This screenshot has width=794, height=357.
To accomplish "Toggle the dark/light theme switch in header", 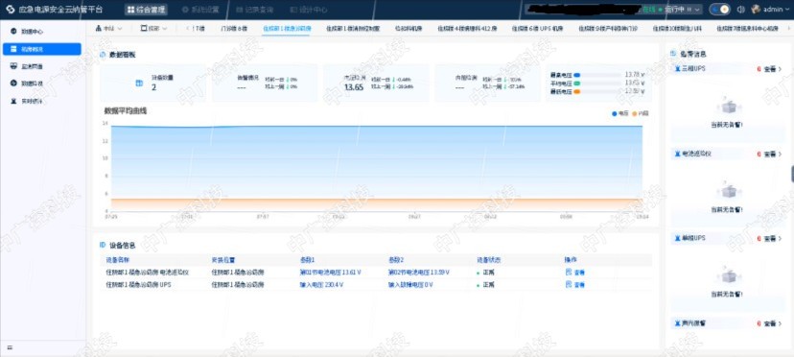I will pyautogui.click(x=719, y=10).
